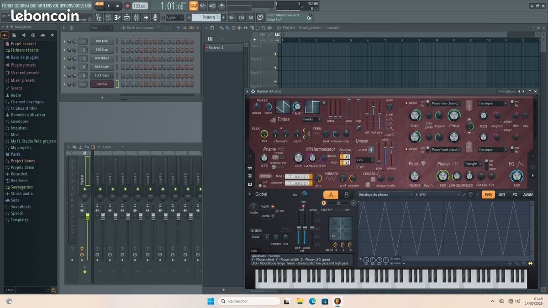
Task: Click the transport Stop button
Action: pyautogui.click(x=117, y=6)
